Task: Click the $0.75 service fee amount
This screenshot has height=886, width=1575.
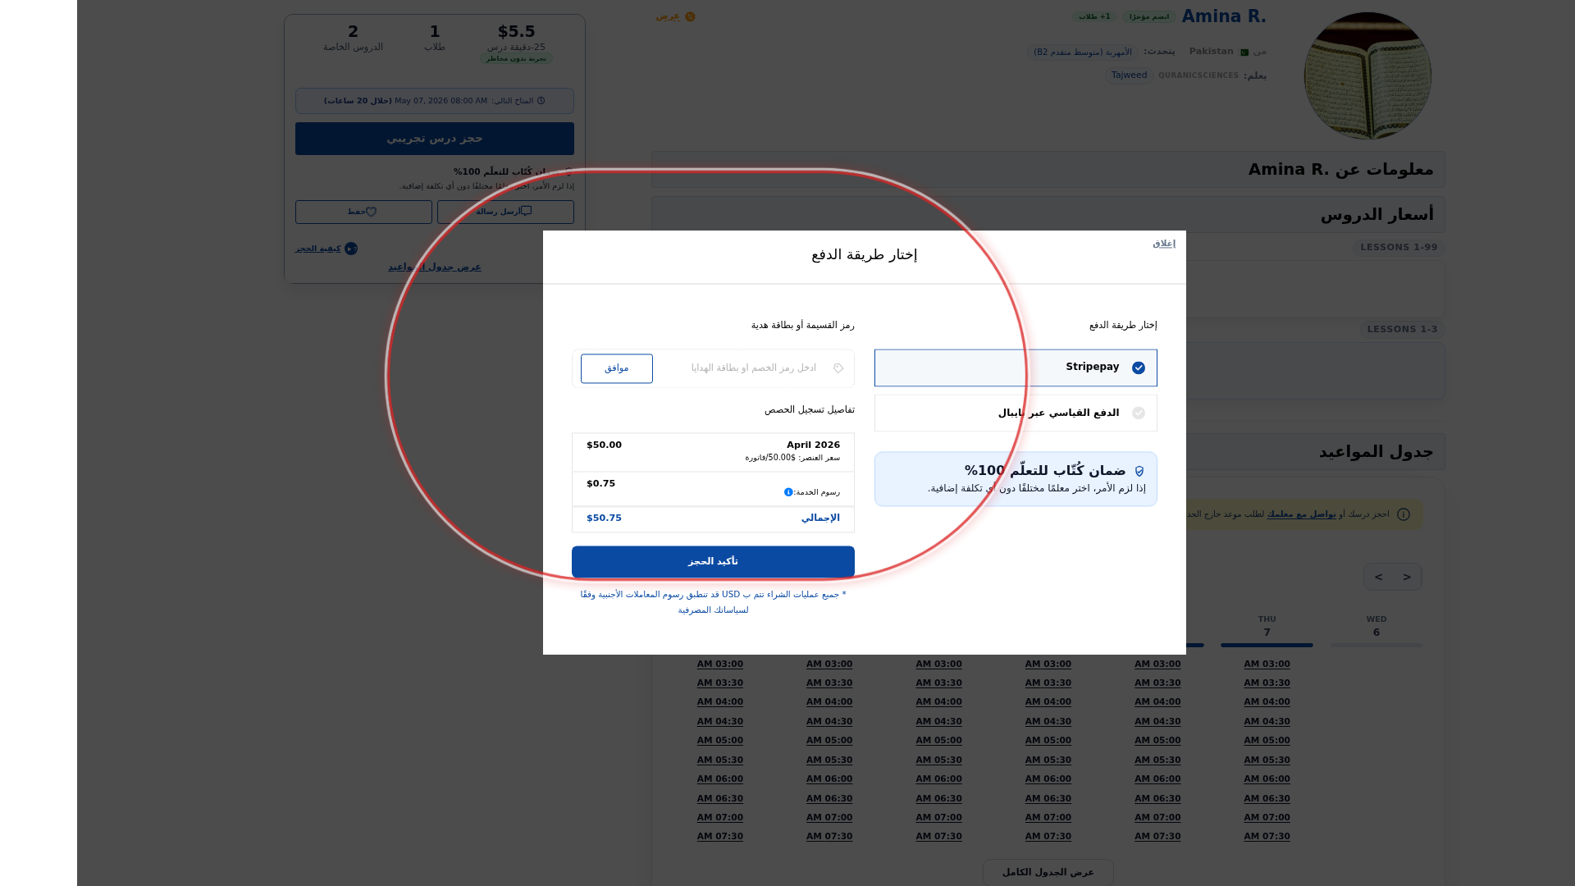Action: 601,484
